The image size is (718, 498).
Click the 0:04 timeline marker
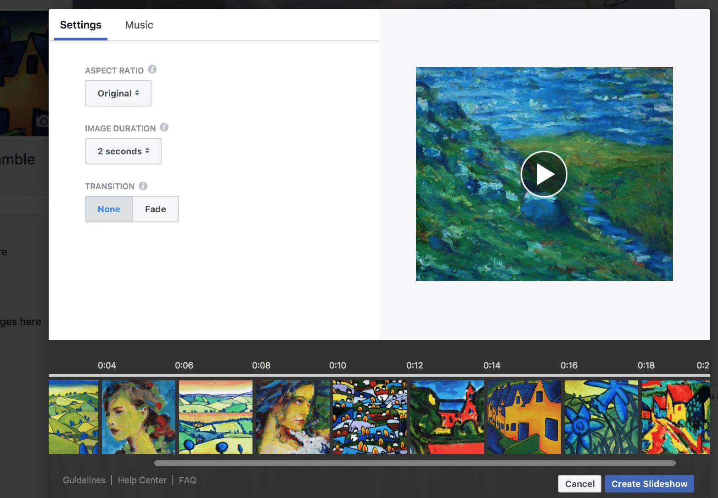pyautogui.click(x=107, y=365)
